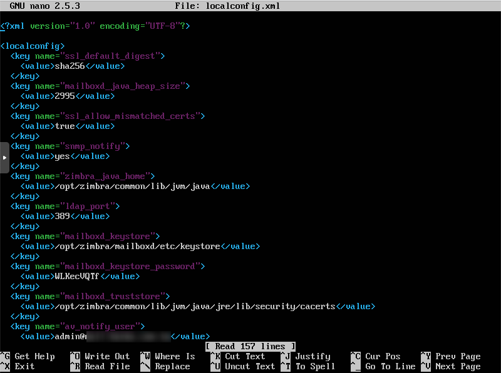This screenshot has height=373, width=501.
Task: Click the opening <localconfig> tag
Action: coord(33,46)
